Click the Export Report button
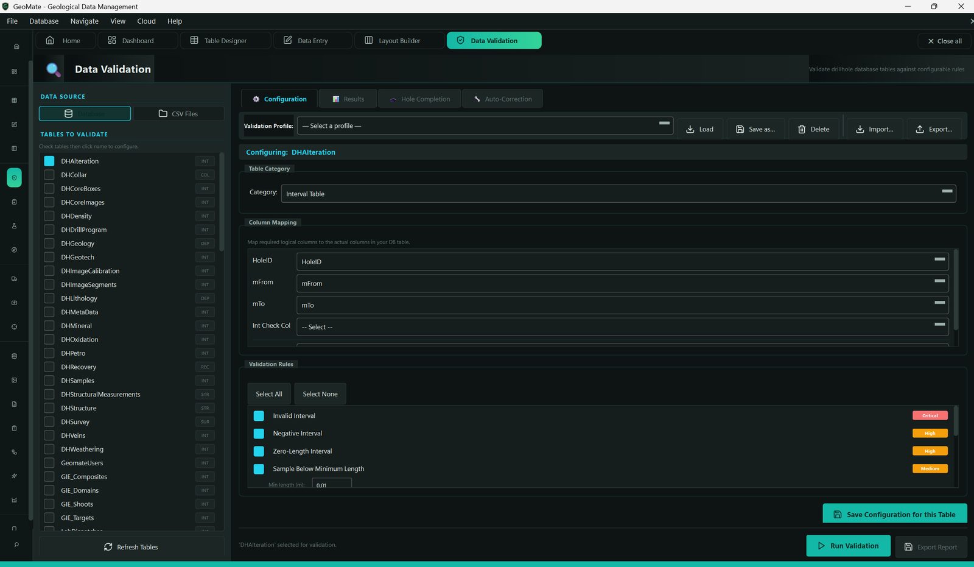974x567 pixels. (931, 547)
